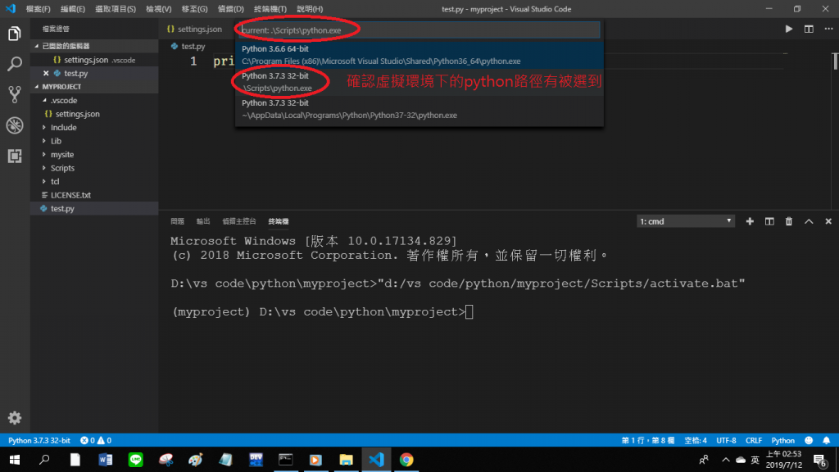839x472 pixels.
Task: Open the 選取項目(S) menu
Action: [x=116, y=9]
